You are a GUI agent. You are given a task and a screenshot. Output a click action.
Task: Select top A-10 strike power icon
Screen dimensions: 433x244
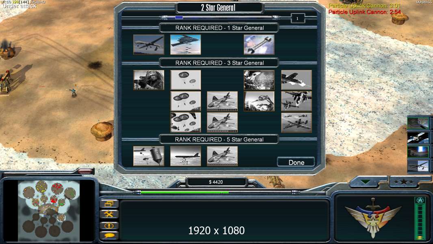[x=296, y=80]
